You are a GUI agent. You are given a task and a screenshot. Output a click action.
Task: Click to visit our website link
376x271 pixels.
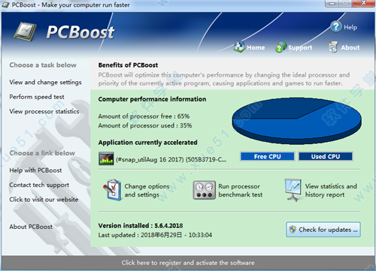point(44,200)
